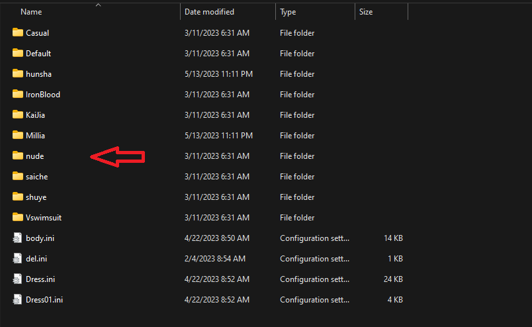Screen dimensions: 532x327
Task: Click body.ini date 4/22/2023 8:50 AM
Action: 217,238
